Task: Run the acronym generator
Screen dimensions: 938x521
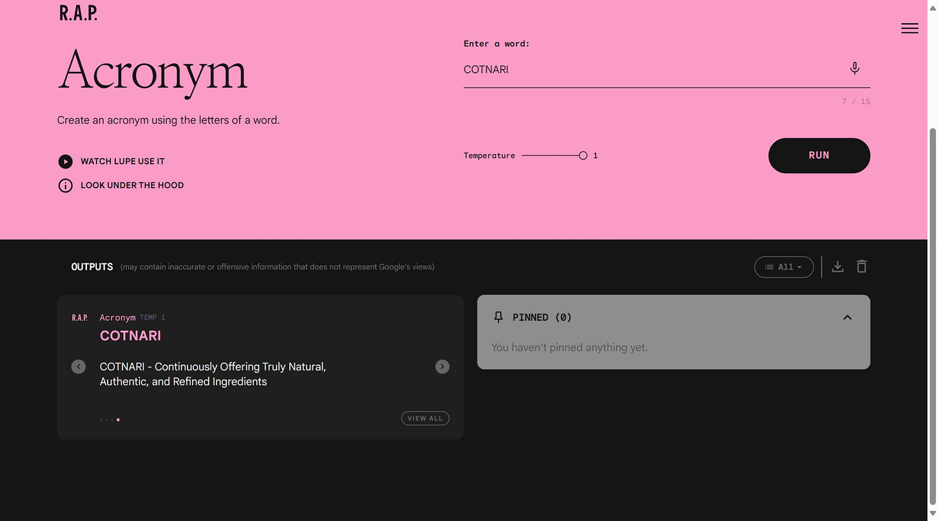Action: tap(819, 155)
